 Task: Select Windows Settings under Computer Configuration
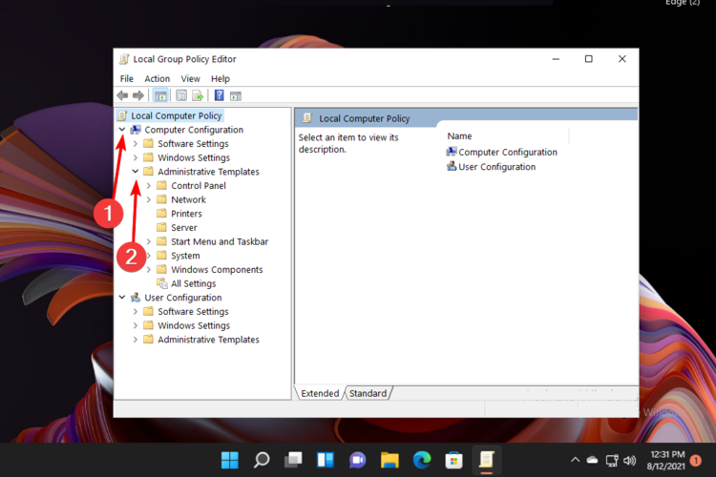point(194,157)
